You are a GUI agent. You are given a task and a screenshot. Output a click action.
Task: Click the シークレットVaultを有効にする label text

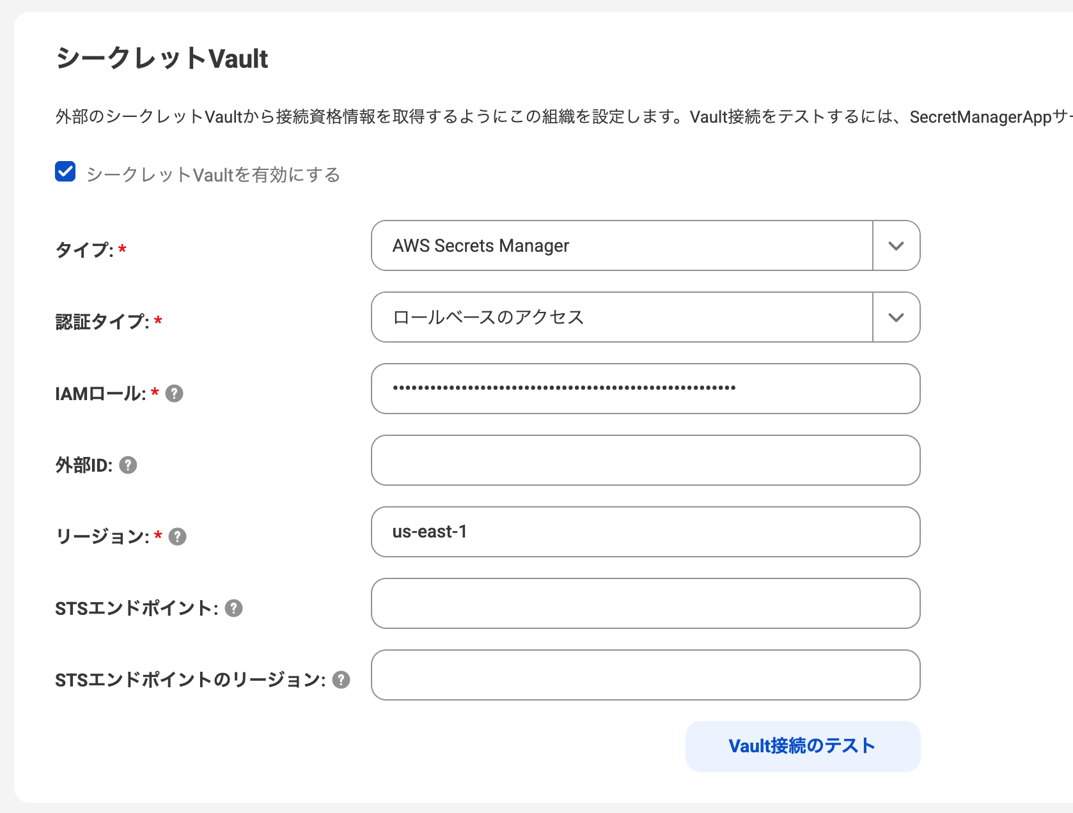pyautogui.click(x=213, y=175)
